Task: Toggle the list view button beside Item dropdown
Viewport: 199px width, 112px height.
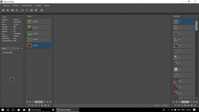Action: pos(22,49)
